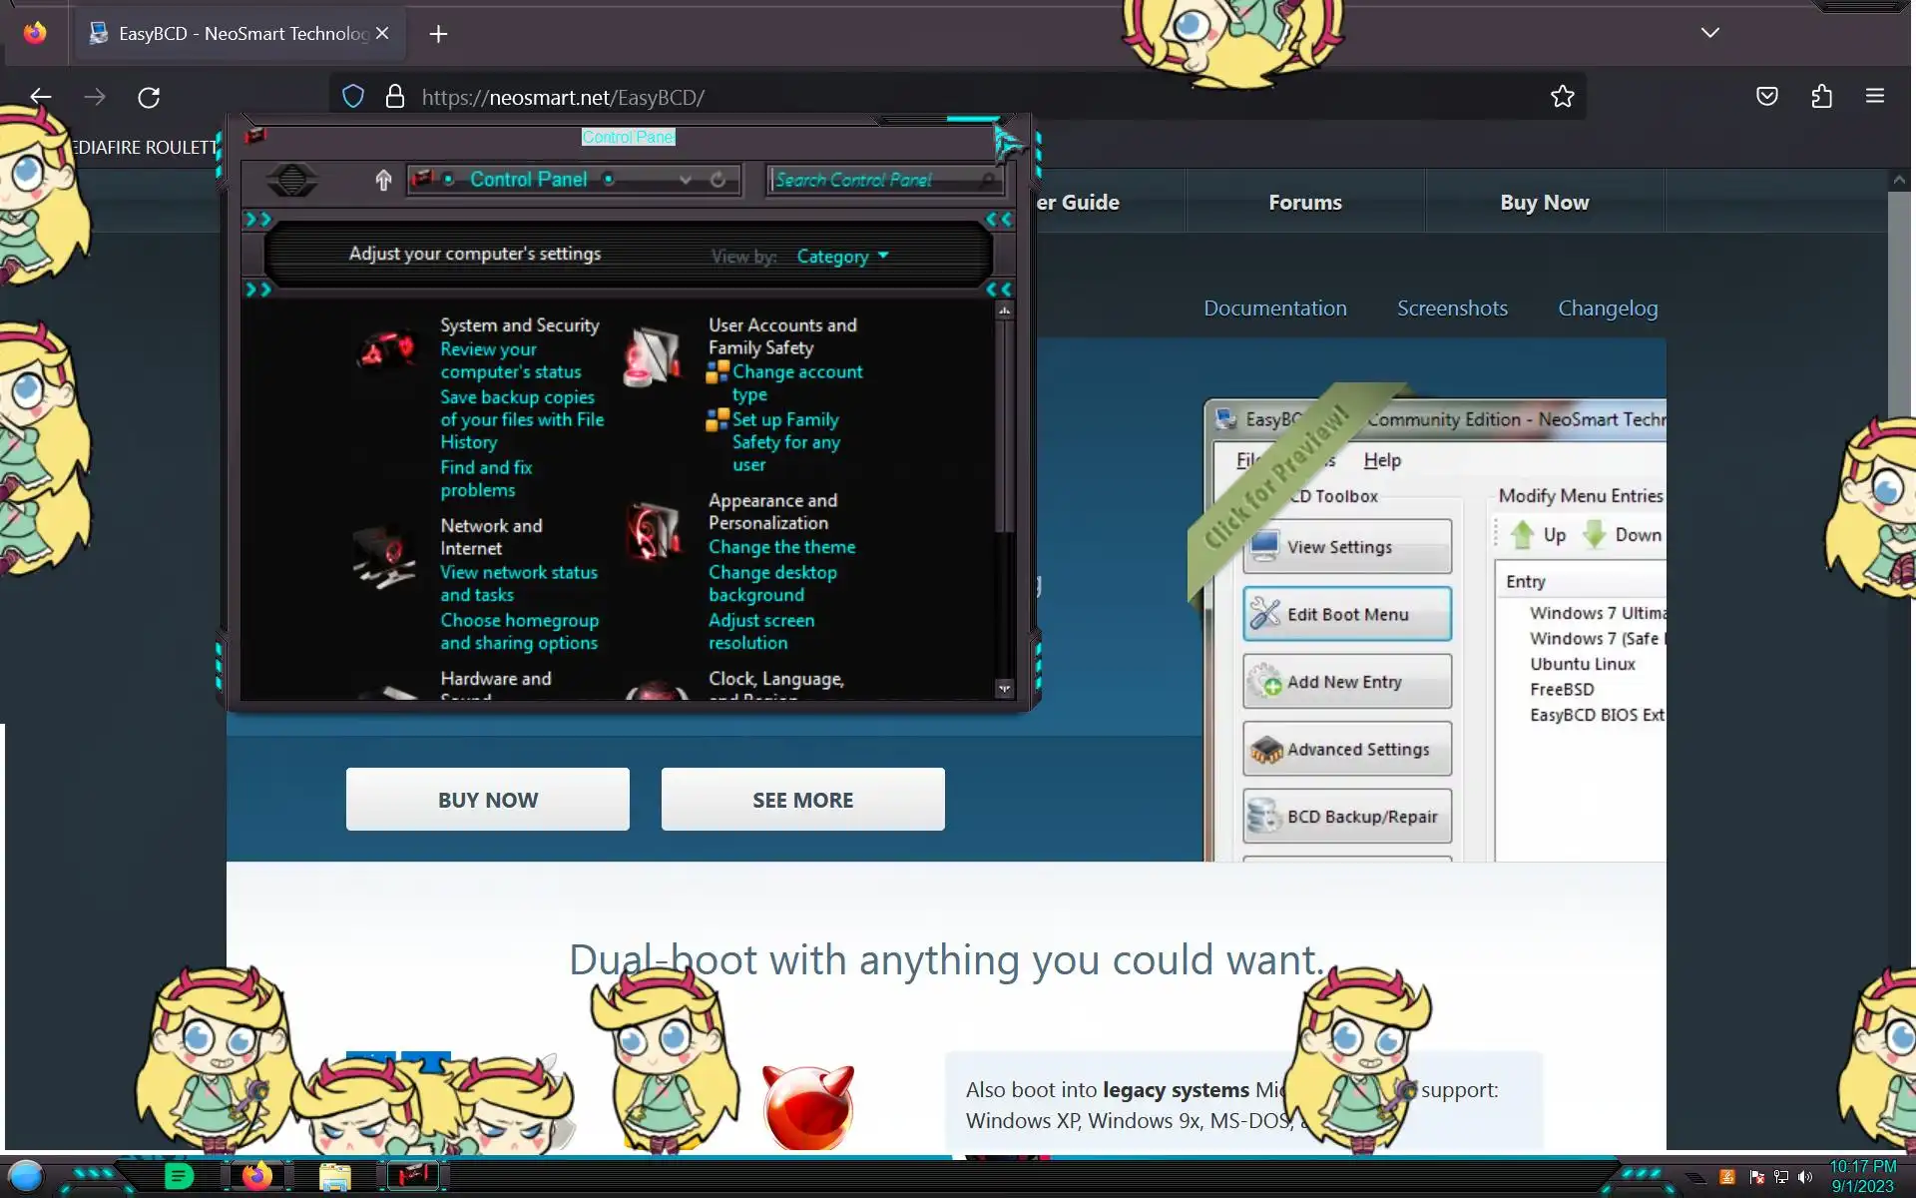This screenshot has width=1916, height=1198.
Task: Reload the page in Firefox
Action: (149, 97)
